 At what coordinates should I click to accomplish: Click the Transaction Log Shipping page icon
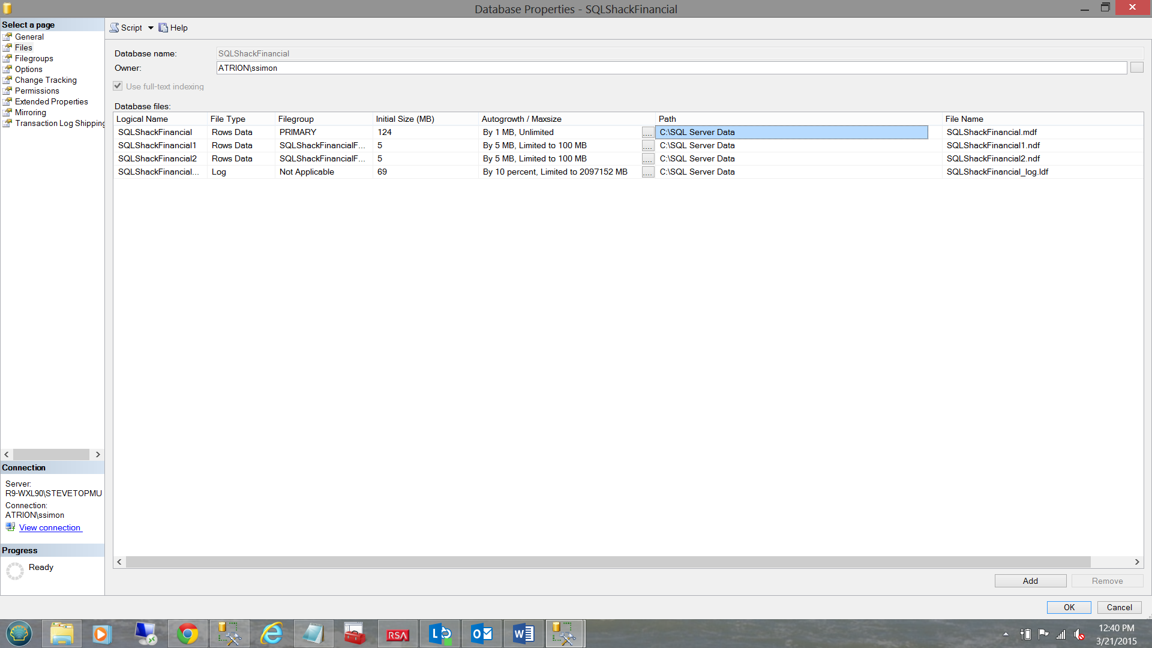click(x=7, y=123)
